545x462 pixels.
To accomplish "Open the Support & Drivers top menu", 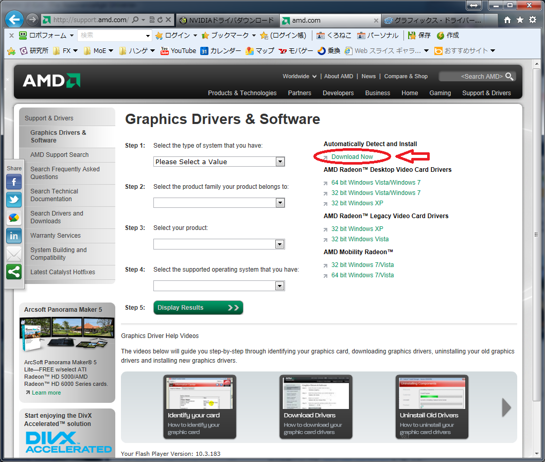I will tap(486, 93).
